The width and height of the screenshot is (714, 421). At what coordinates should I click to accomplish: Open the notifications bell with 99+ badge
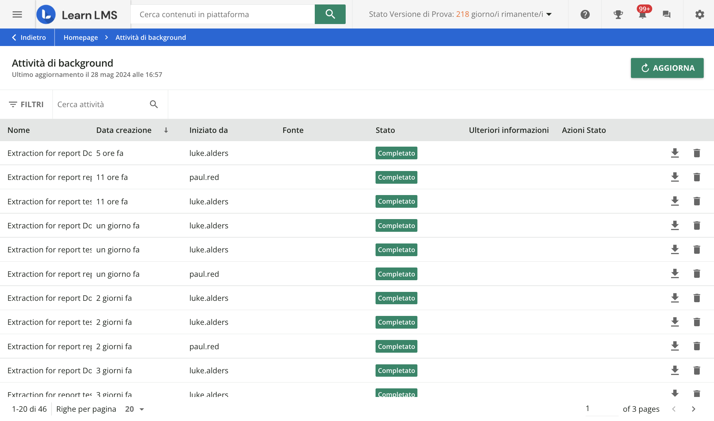coord(643,13)
